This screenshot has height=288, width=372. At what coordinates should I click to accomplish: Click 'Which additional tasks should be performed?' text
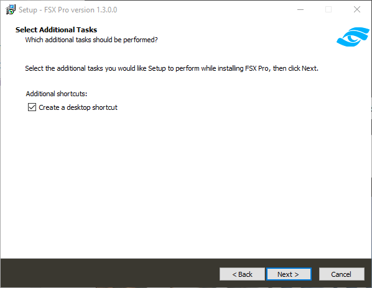[91, 40]
